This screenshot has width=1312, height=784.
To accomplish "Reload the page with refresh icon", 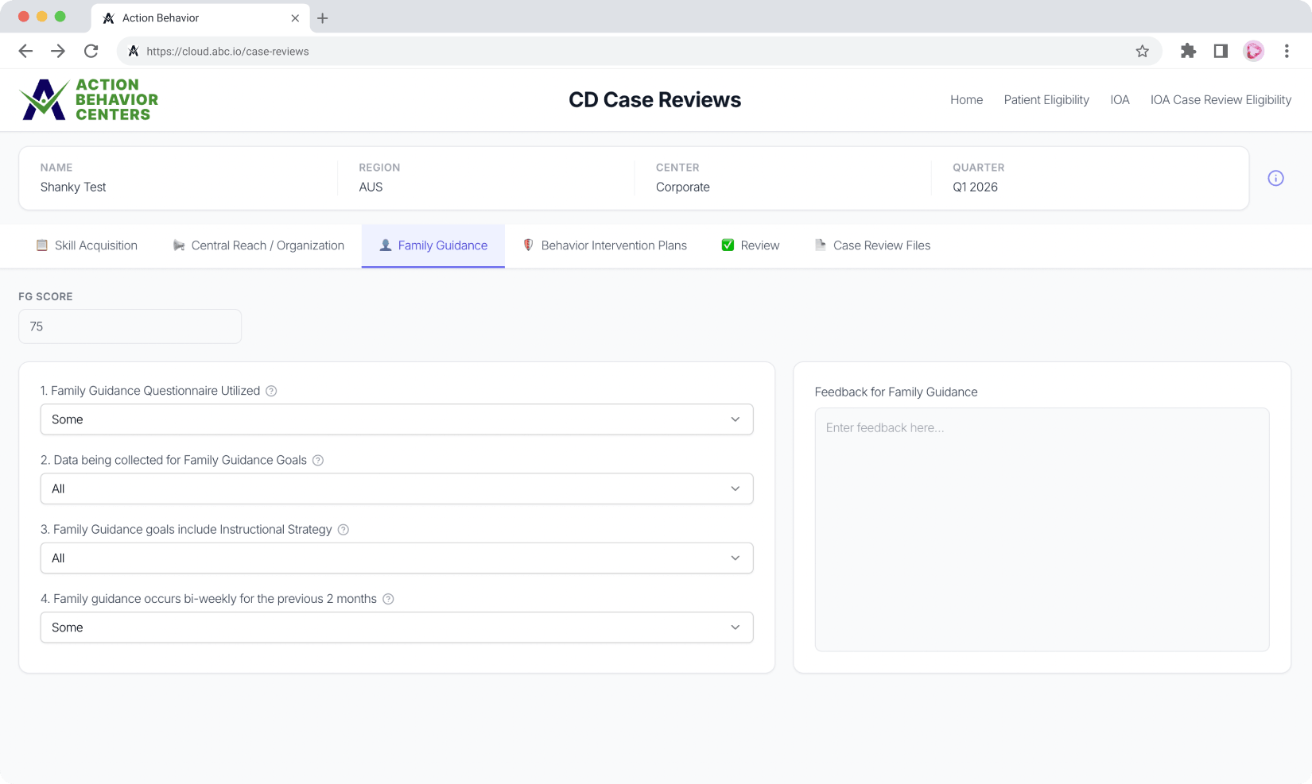I will click(91, 51).
